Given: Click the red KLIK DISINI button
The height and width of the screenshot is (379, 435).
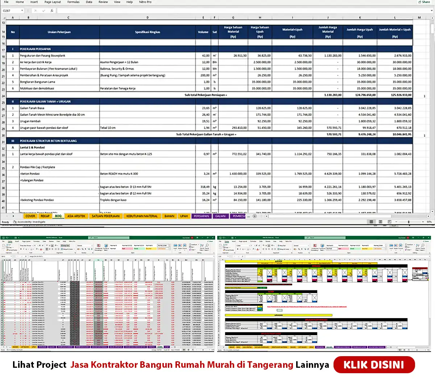Looking at the screenshot, I should coord(374,365).
